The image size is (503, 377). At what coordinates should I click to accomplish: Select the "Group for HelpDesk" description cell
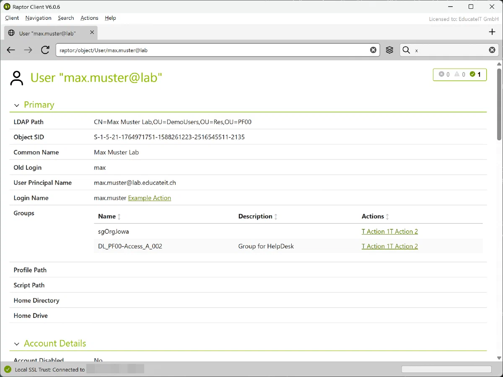point(266,246)
